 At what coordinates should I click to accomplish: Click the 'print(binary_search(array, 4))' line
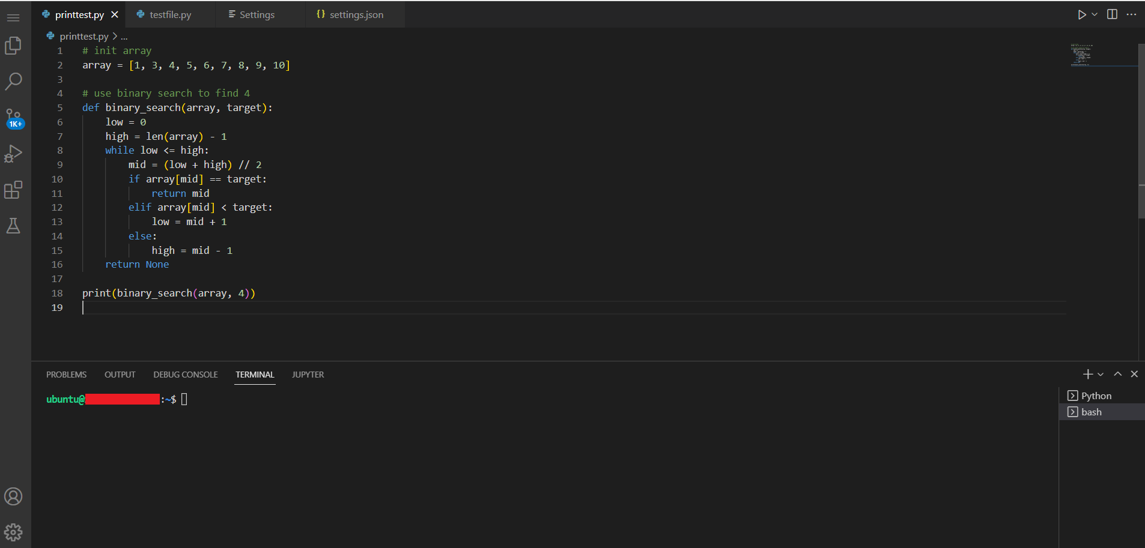(169, 293)
